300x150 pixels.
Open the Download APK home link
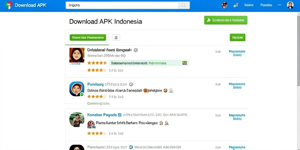click(30, 5)
